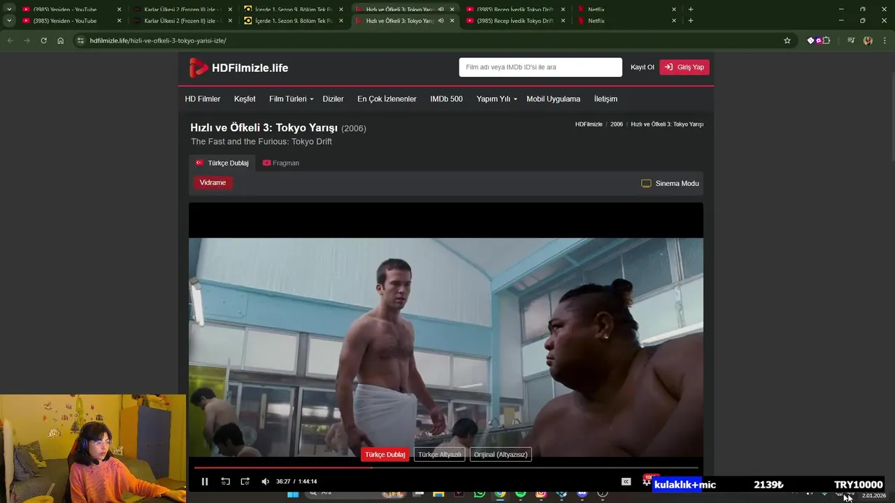
Task: Click the movie year (2006) next to title
Action: click(x=354, y=129)
